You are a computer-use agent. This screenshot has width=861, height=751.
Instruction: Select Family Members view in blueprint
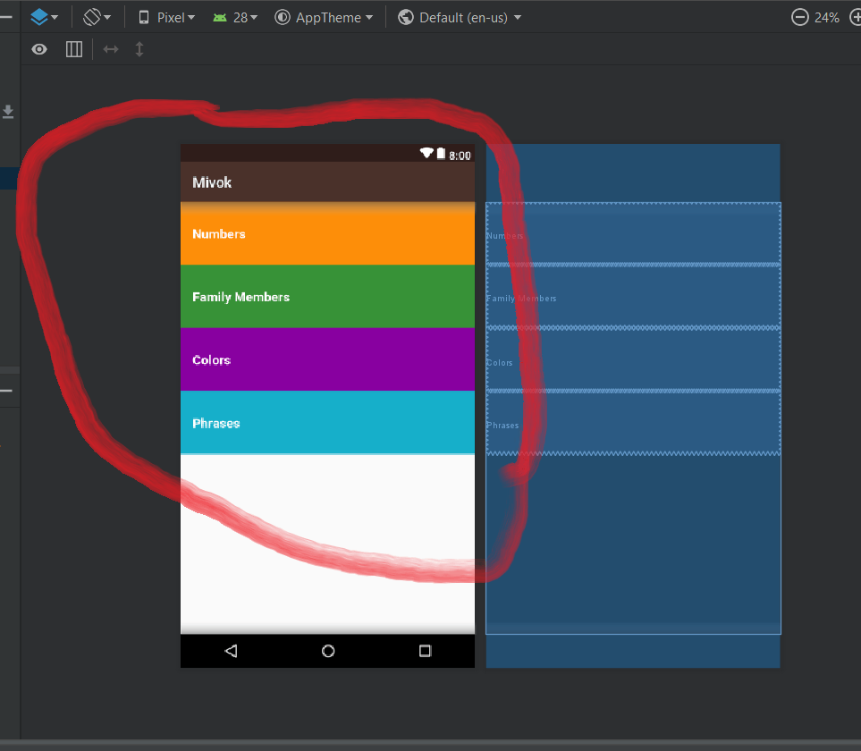click(x=633, y=297)
